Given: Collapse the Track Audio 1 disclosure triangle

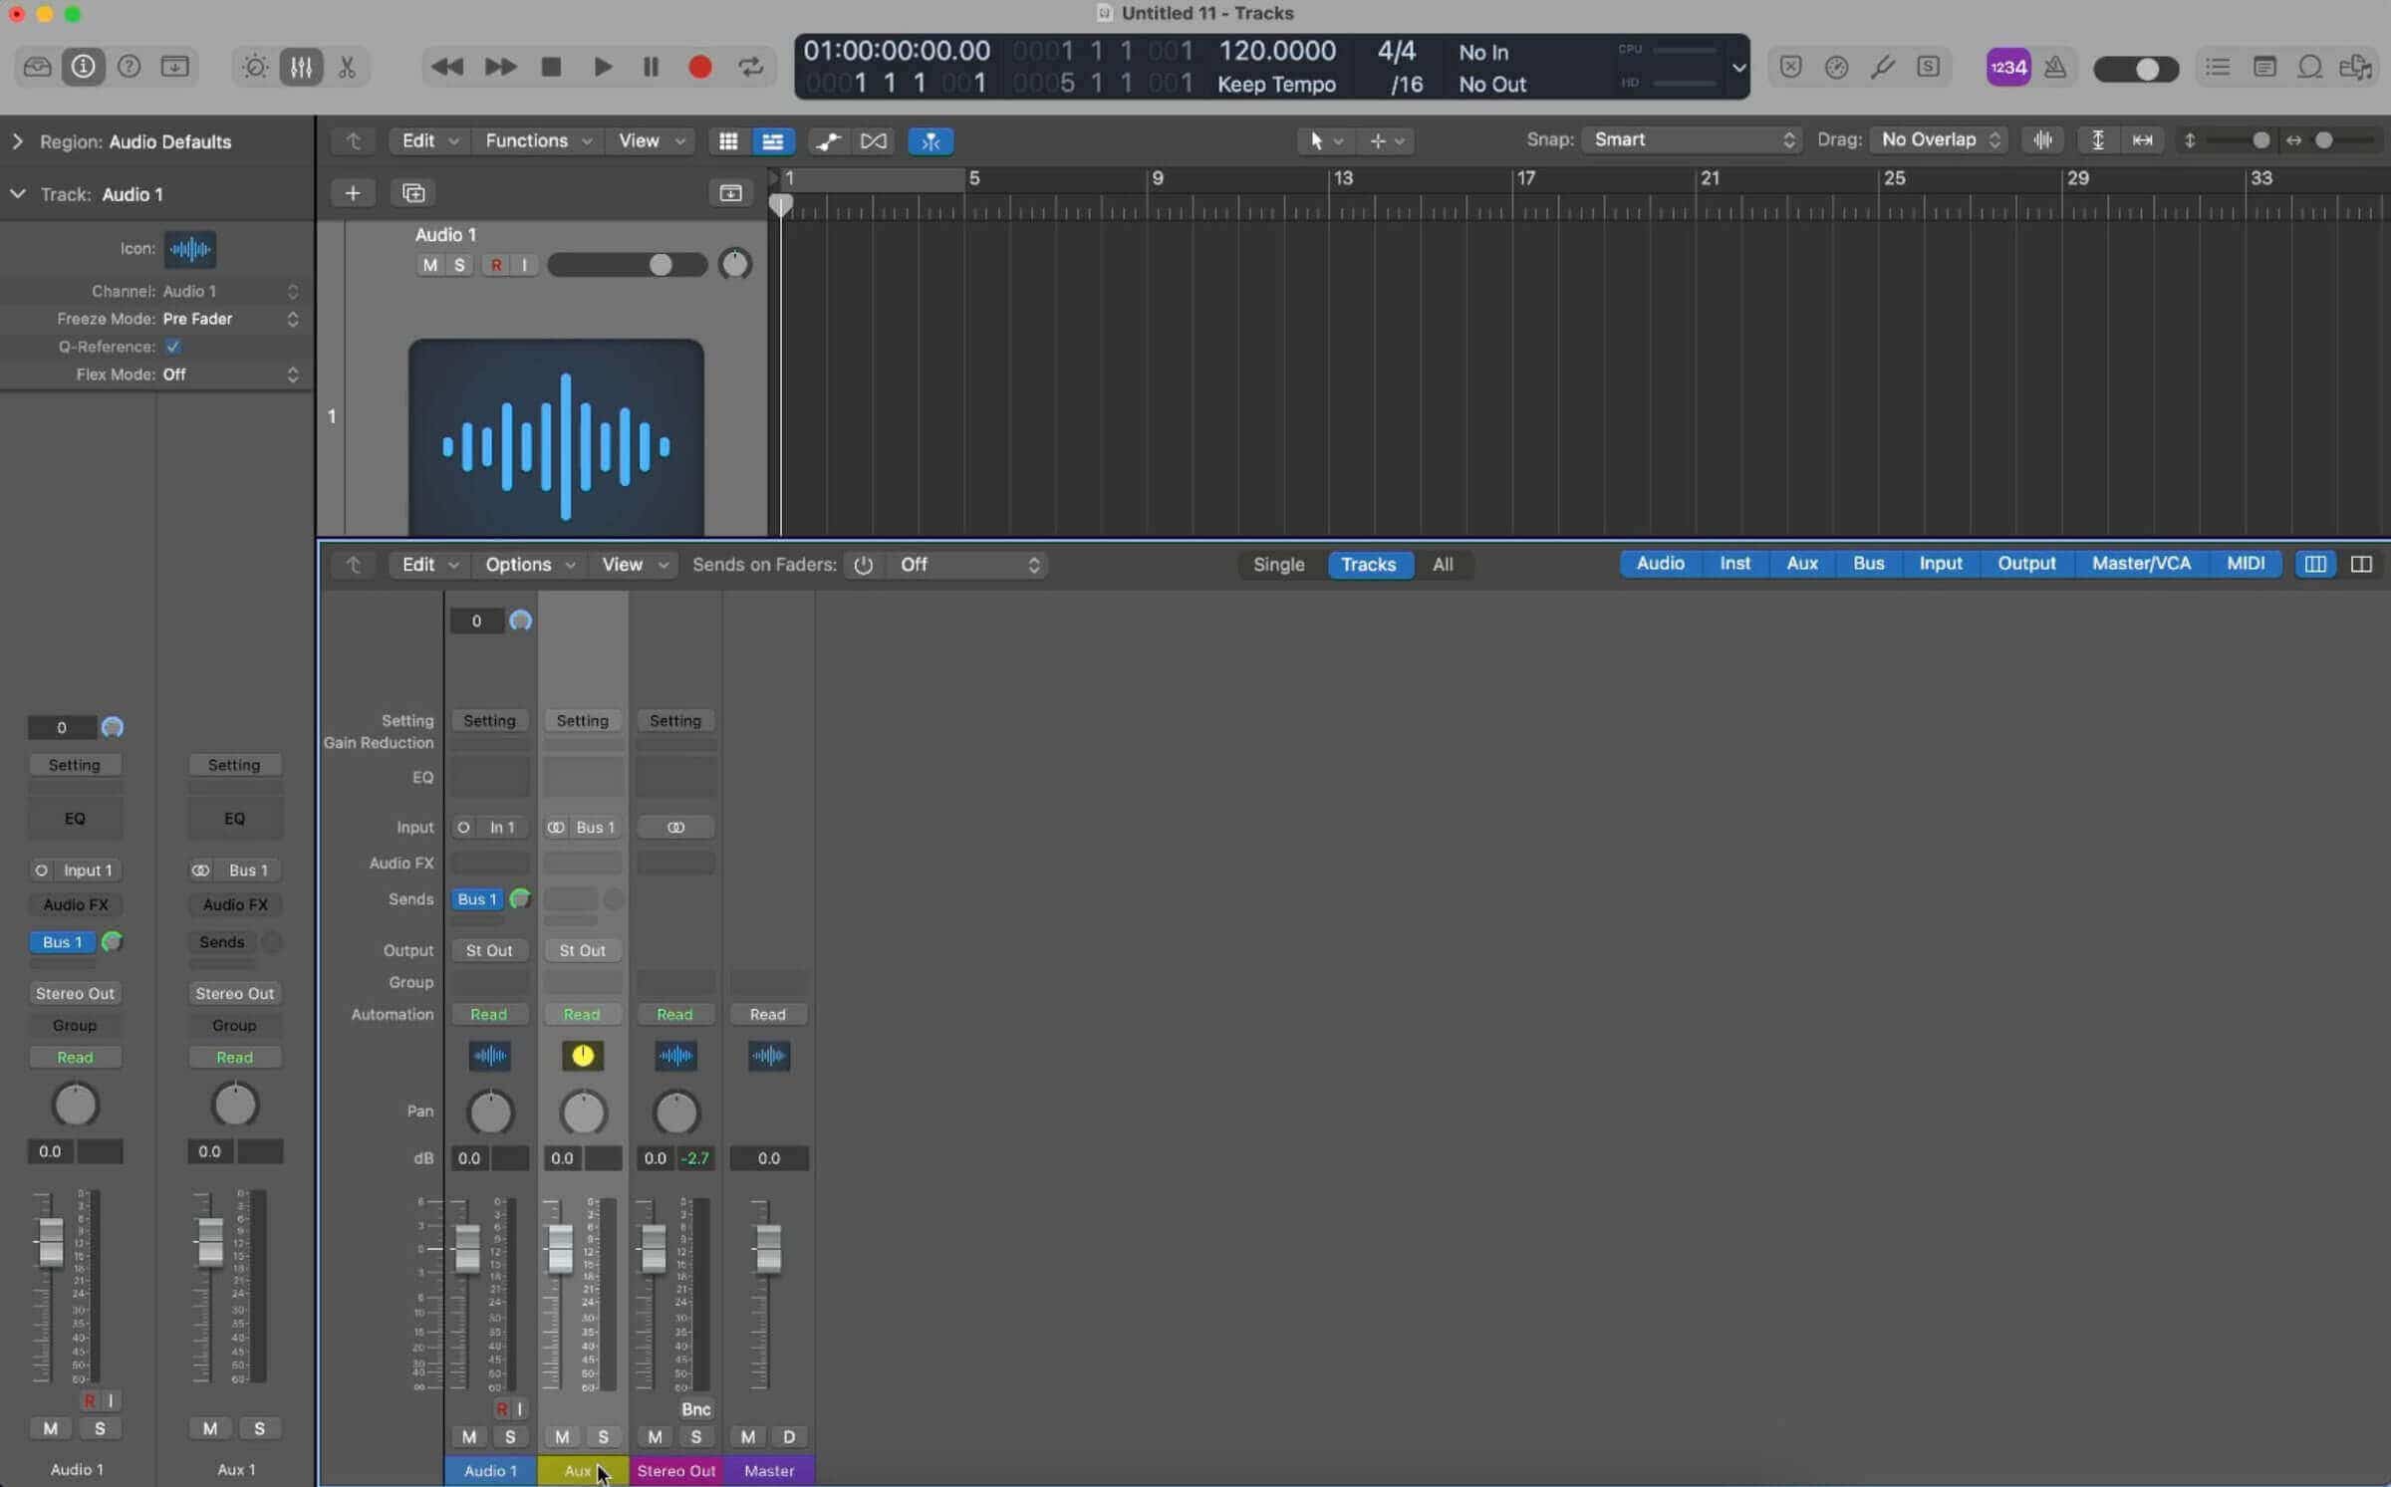Looking at the screenshot, I should tap(17, 194).
